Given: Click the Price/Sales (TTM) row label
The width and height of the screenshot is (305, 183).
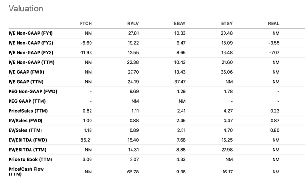Looking at the screenshot, I should (28, 111).
